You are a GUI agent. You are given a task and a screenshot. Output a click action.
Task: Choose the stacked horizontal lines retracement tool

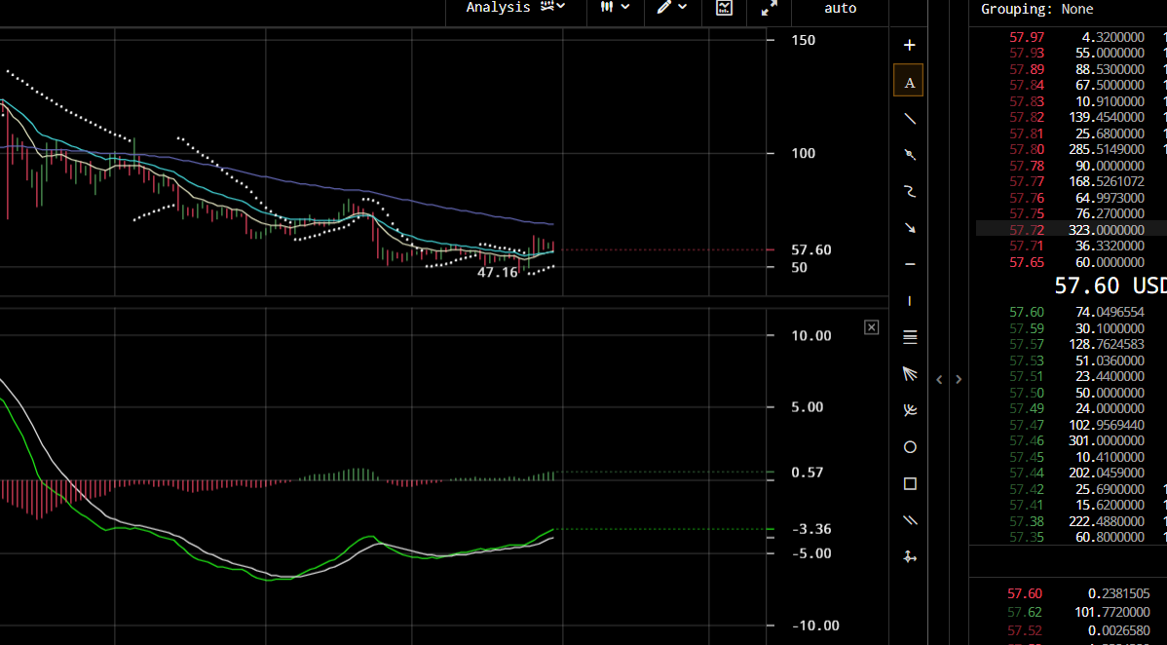[909, 337]
